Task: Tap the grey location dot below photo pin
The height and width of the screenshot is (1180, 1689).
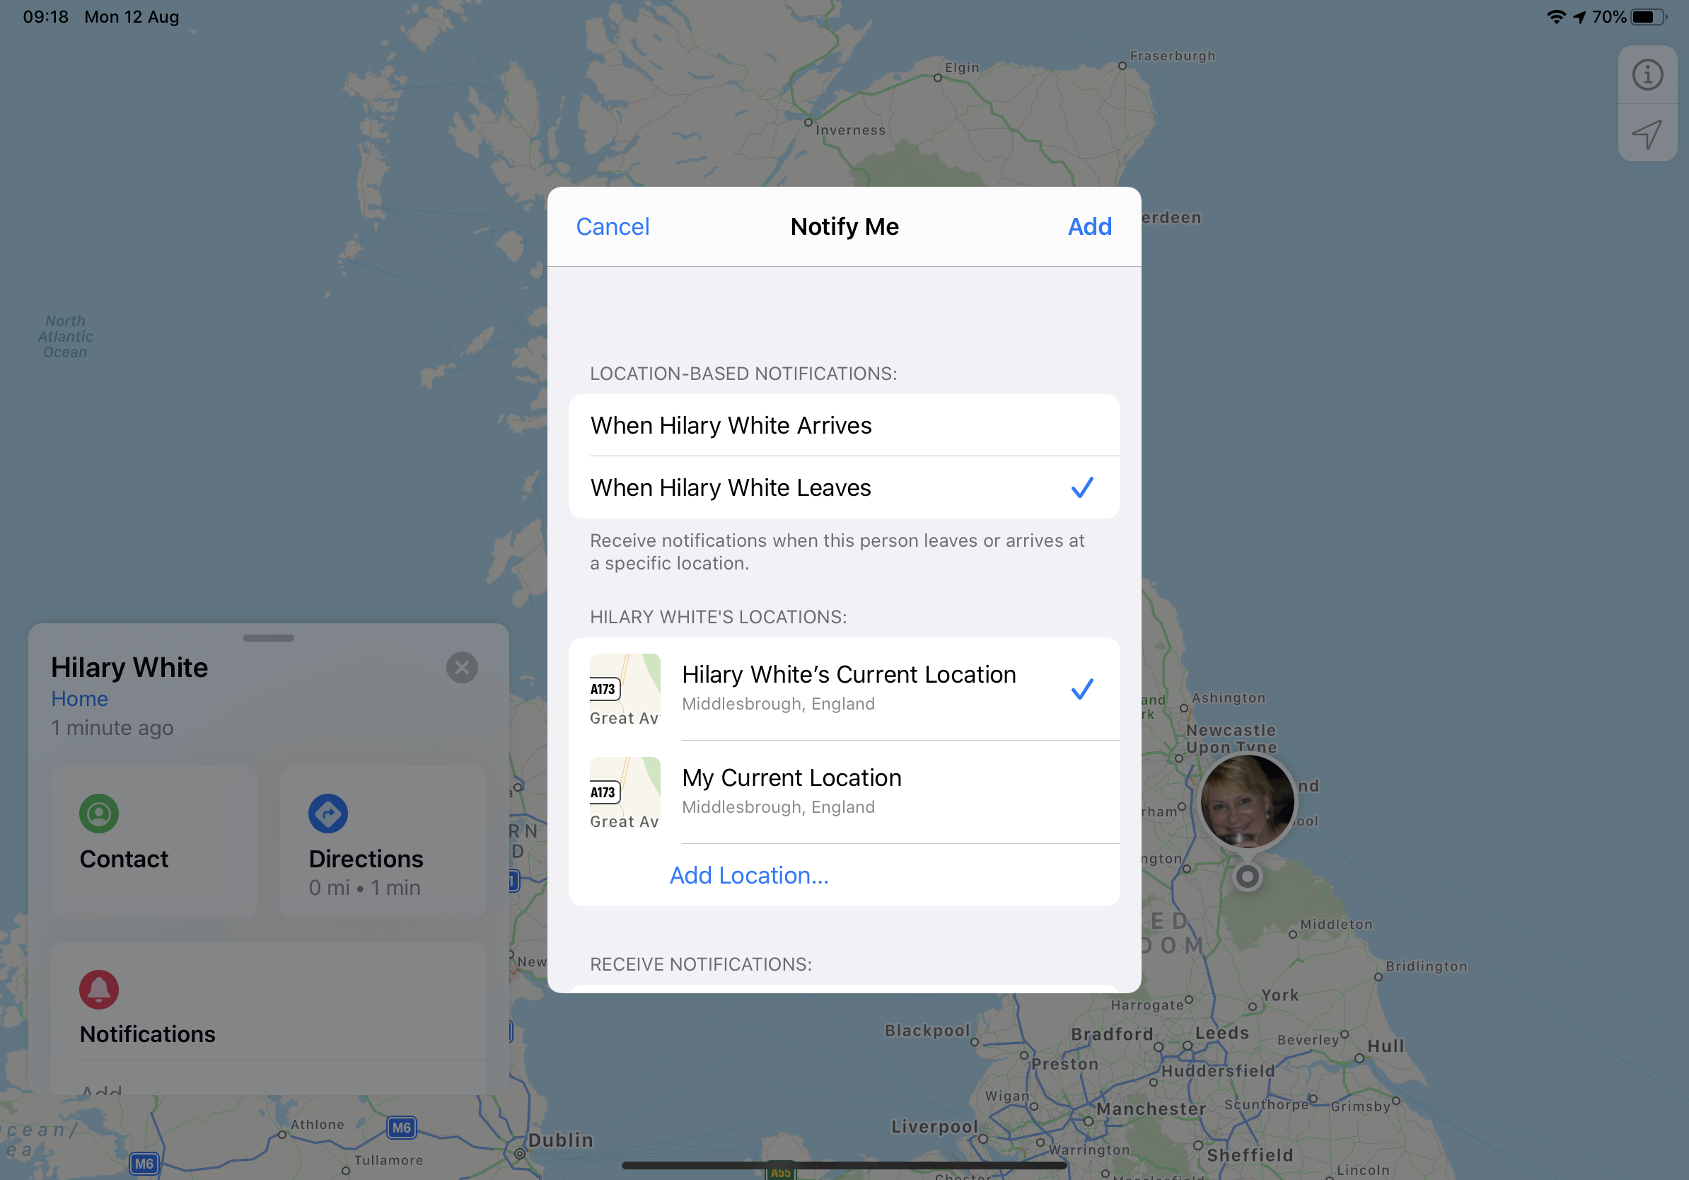Action: pos(1247,877)
